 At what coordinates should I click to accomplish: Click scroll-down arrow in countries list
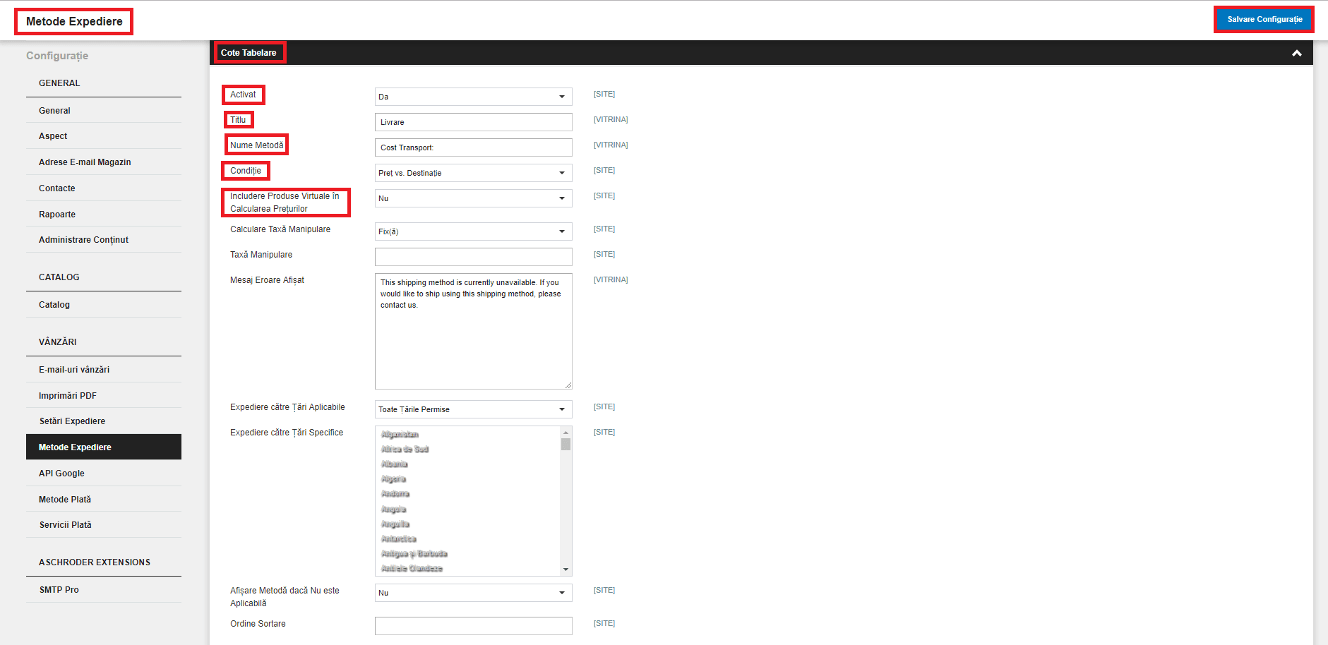point(566,569)
